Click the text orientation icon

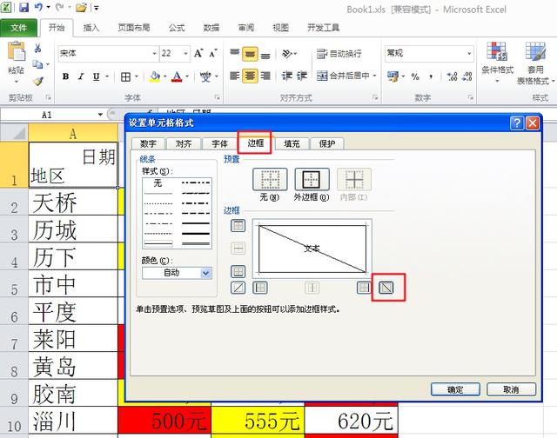(288, 54)
